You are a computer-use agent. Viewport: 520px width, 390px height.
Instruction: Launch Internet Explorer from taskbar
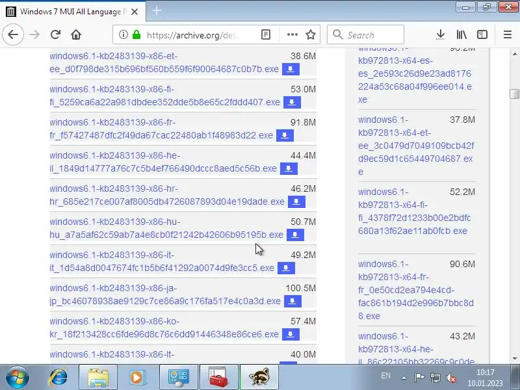point(58,378)
